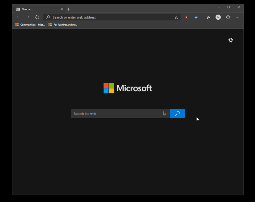255x202 pixels.
Task: Add this page to favorites (star)
Action: 176,17
